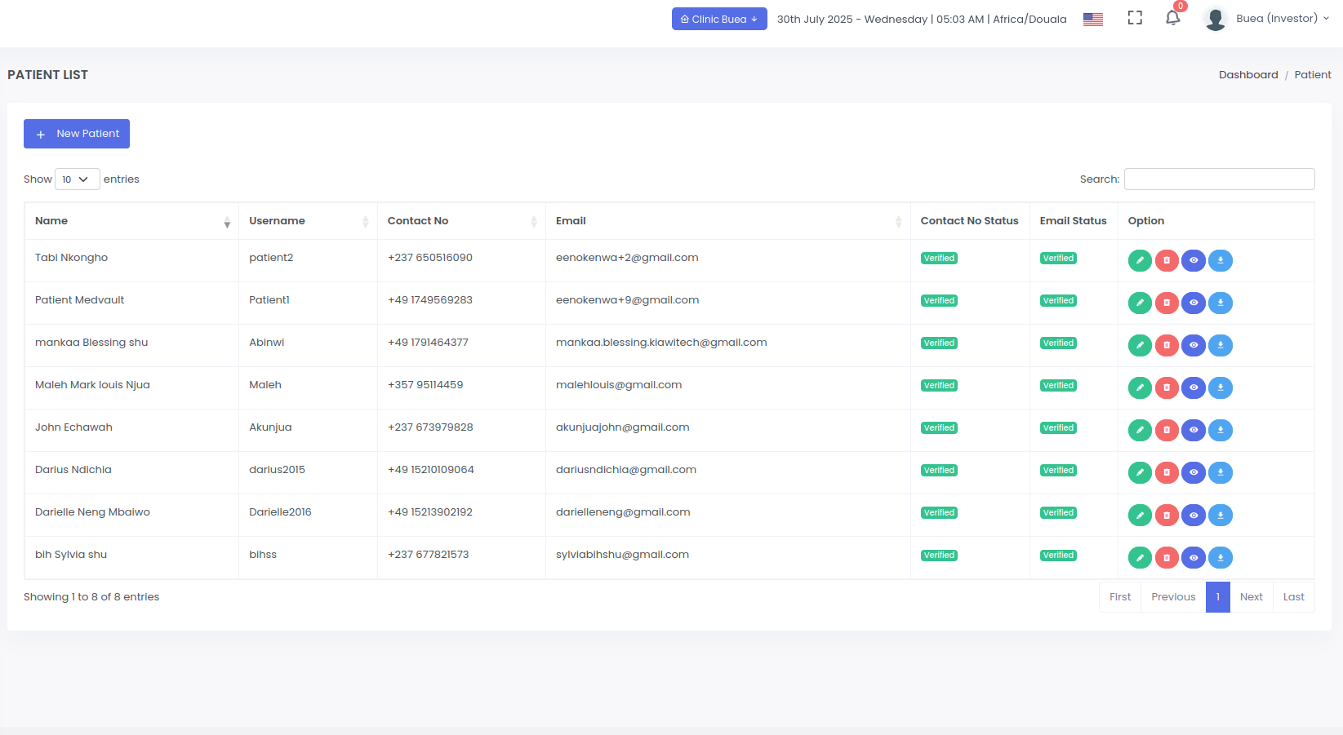The width and height of the screenshot is (1343, 735).
Task: Open the Clinic Buea dropdown
Action: pos(719,19)
